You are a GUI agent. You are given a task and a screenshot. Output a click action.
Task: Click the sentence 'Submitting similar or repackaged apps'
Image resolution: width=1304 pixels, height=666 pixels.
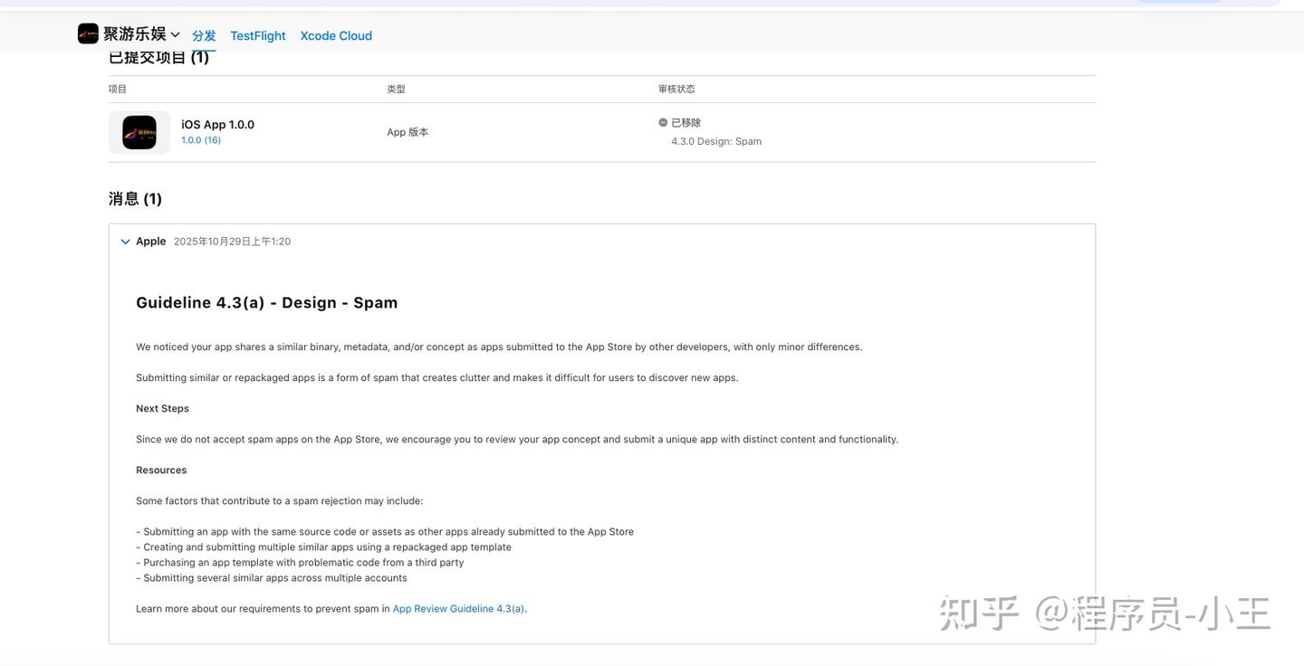tap(437, 378)
